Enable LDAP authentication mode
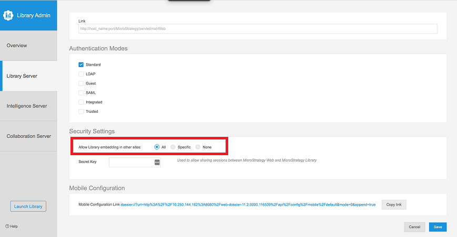The width and height of the screenshot is (457, 237). click(81, 74)
